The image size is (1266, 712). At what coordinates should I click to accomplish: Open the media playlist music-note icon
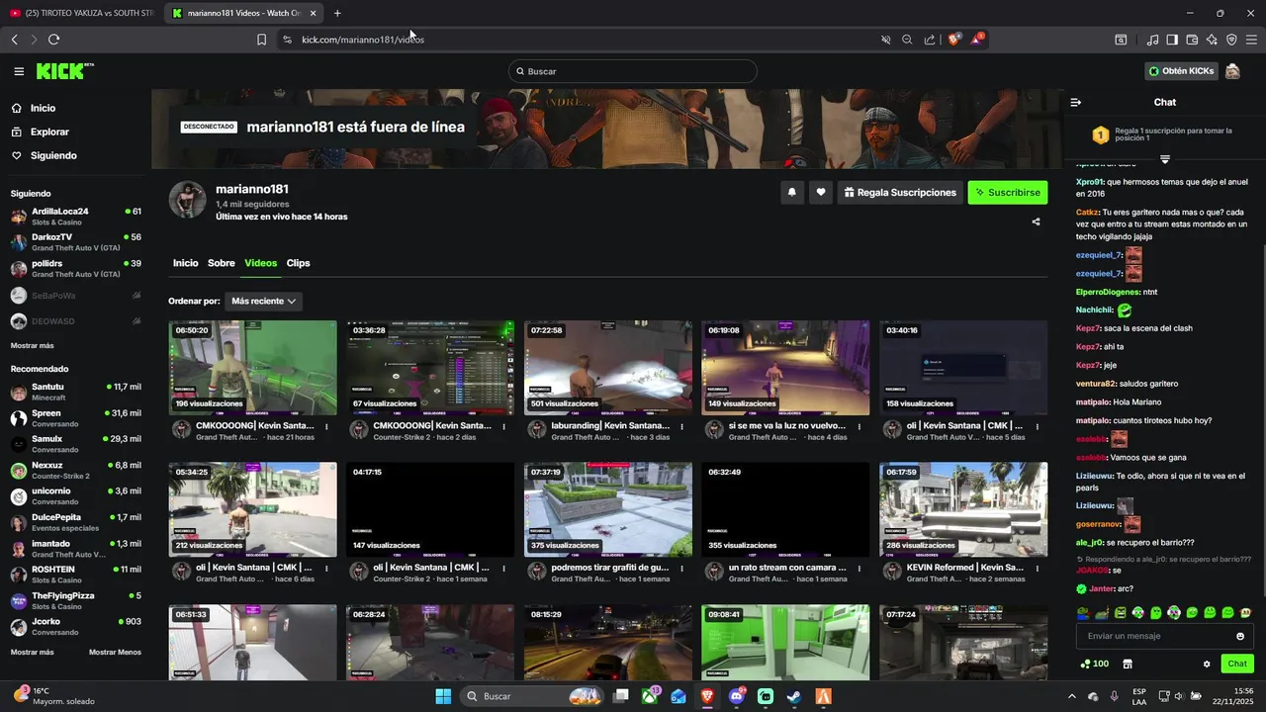tap(1152, 40)
